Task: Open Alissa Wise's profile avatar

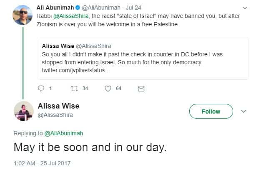Action: pos(23,111)
